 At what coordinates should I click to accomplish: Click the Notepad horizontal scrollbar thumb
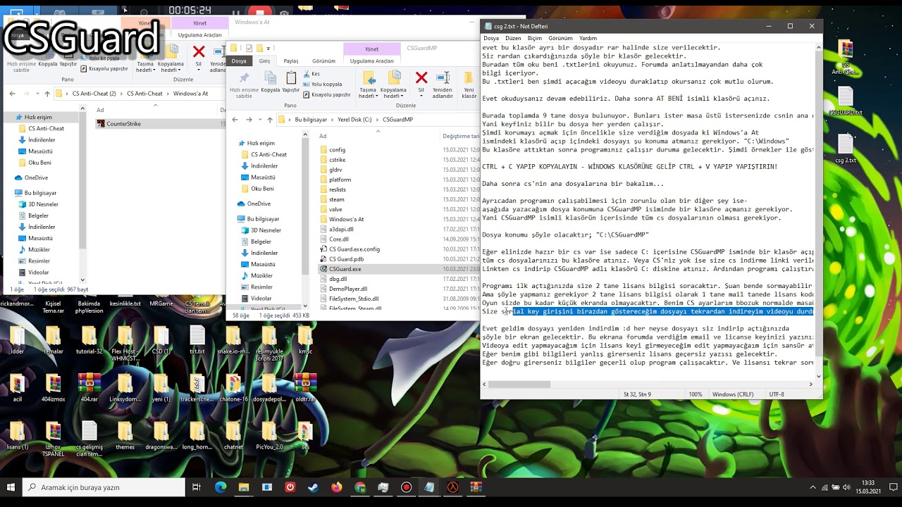point(519,384)
